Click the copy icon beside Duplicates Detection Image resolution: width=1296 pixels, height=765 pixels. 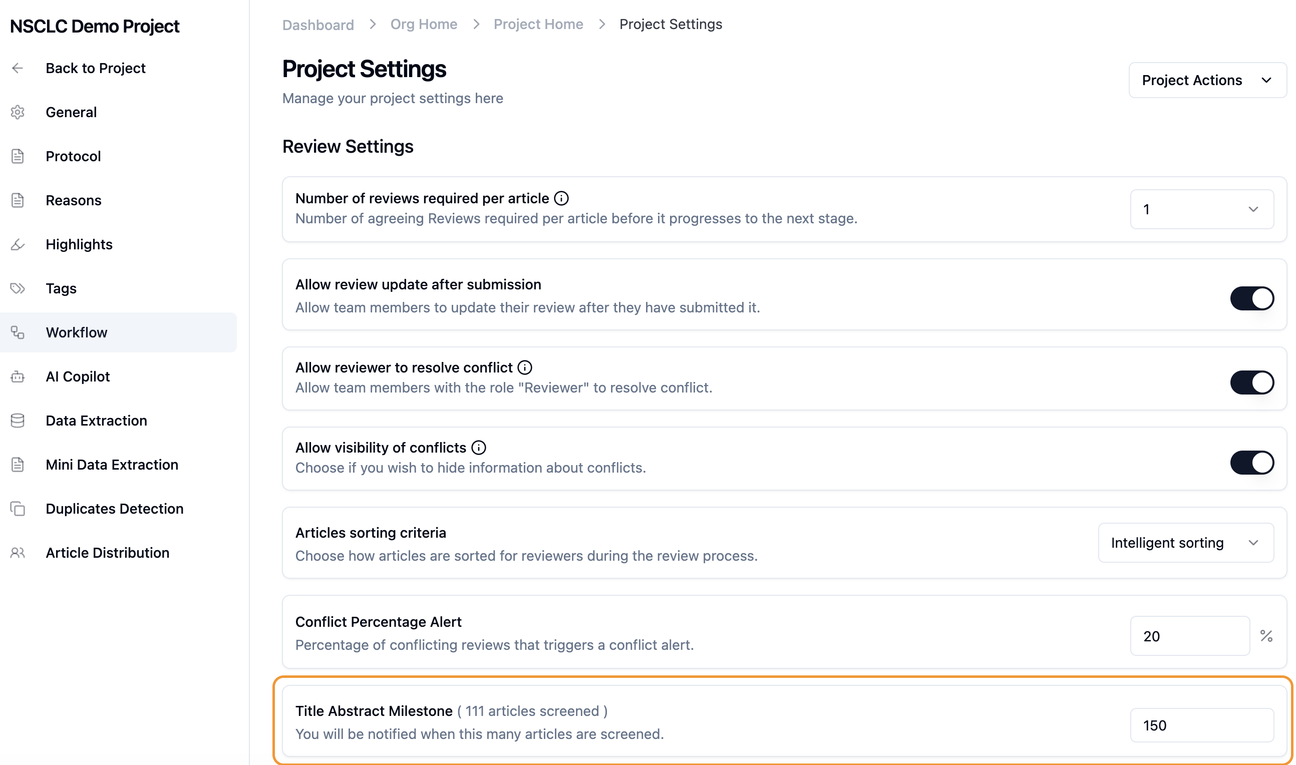18,509
